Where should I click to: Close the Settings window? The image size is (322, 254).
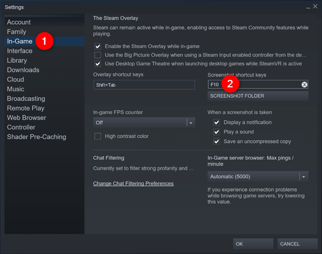click(315, 6)
